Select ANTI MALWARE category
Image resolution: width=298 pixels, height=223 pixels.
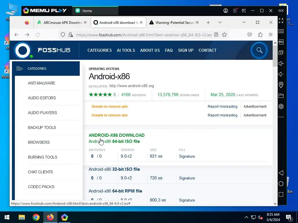[41, 83]
